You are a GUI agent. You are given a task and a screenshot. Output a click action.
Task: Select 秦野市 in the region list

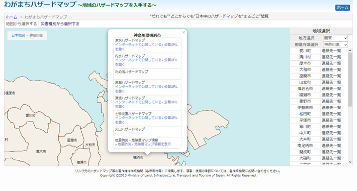click(305, 102)
